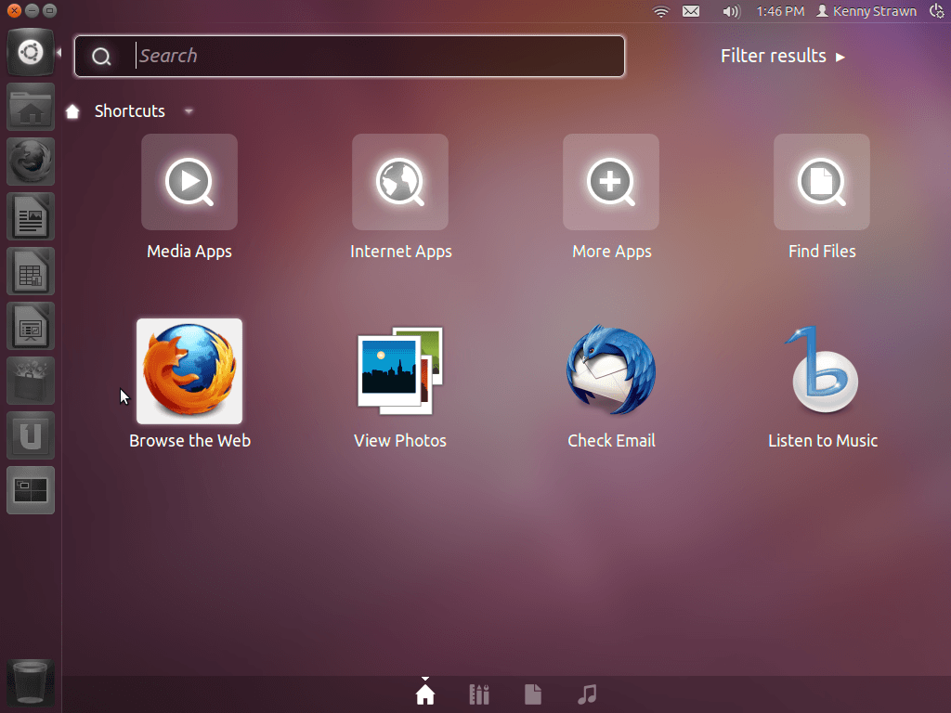Switch to the Files lens
Screen dimensions: 951x713
pyautogui.click(x=532, y=694)
